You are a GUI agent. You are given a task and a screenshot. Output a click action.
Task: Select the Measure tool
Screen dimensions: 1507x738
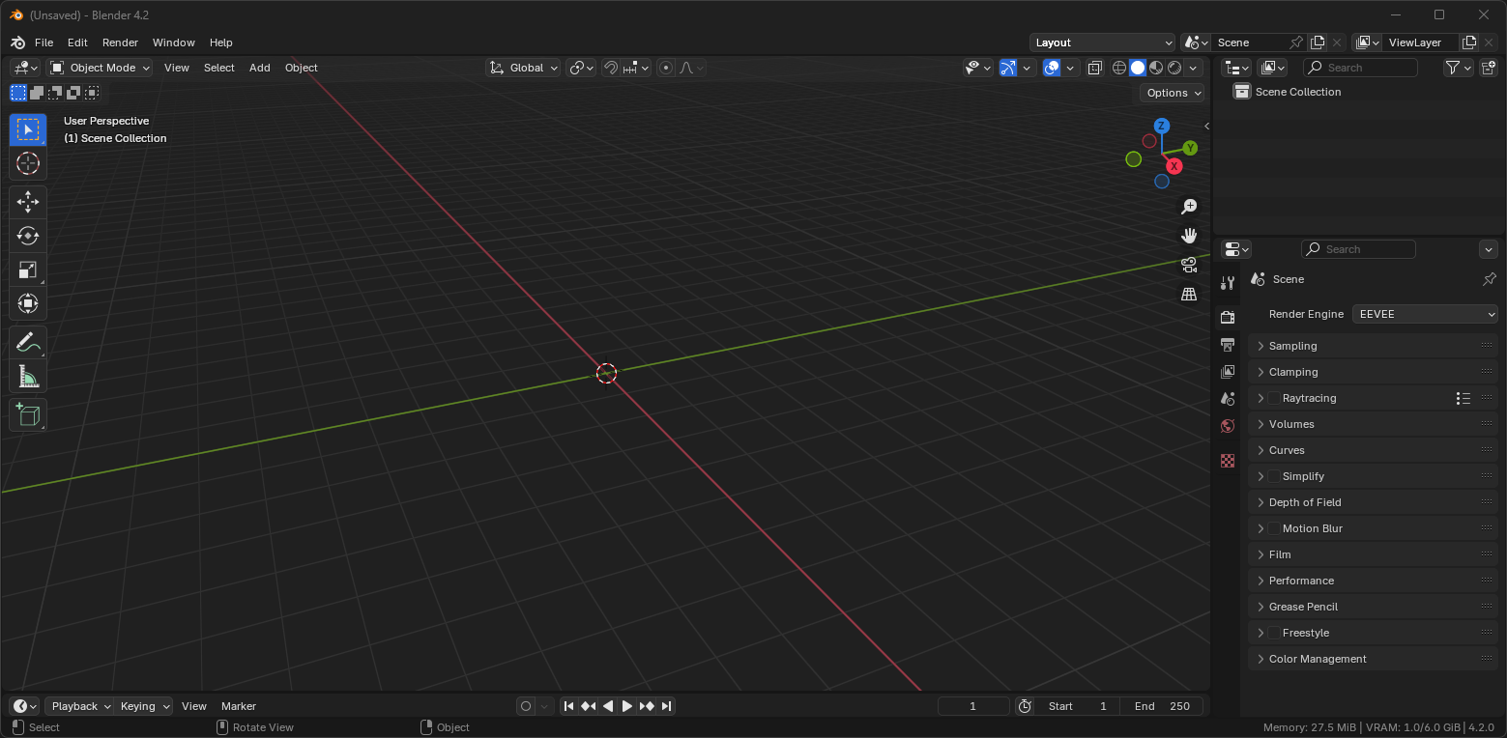click(28, 376)
